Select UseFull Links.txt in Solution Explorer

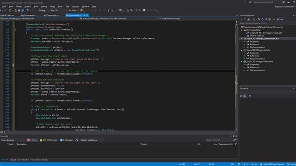click(x=257, y=36)
